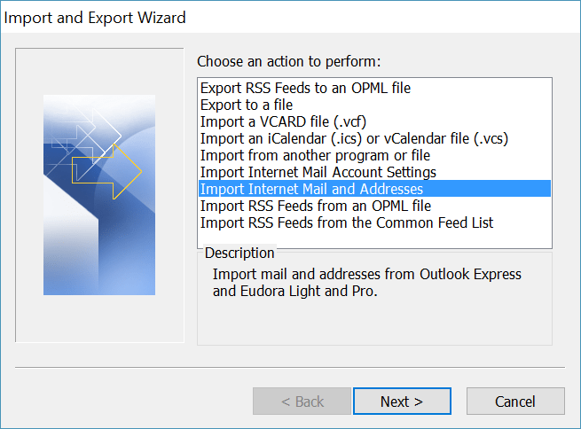Click the "Description" group label
The height and width of the screenshot is (429, 581).
click(x=239, y=253)
